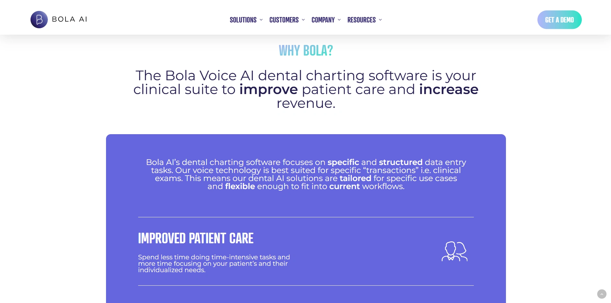This screenshot has height=303, width=611.
Task: Open the Company menu
Action: click(323, 20)
